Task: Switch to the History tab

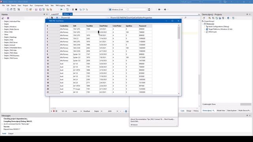Action: pos(196,111)
